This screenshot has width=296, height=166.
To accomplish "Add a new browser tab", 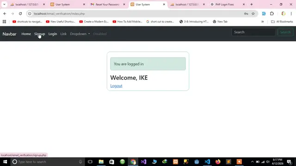I will click(x=252, y=4).
